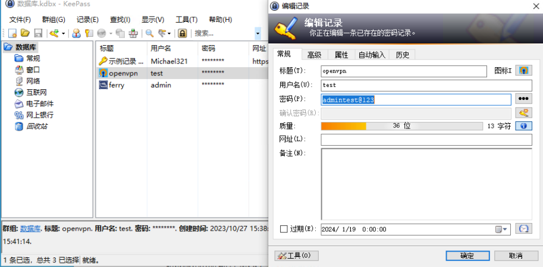Open the expiry date calendar dropdown

[x=501, y=230]
